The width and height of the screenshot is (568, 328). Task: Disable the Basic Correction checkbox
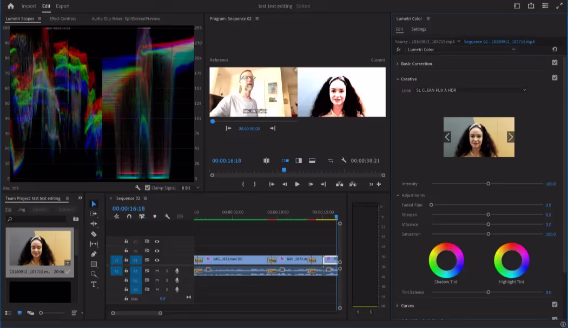click(x=554, y=63)
